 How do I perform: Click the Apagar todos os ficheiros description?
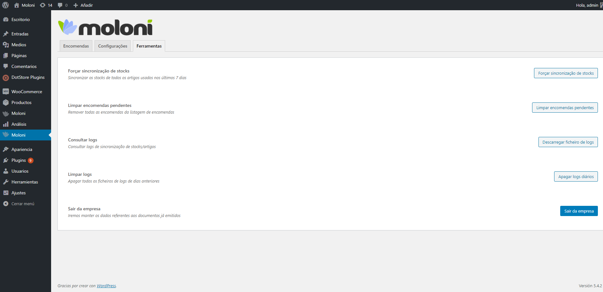tap(114, 181)
